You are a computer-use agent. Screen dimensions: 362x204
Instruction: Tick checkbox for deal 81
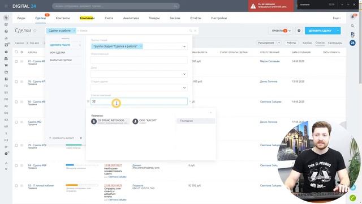click(16, 62)
